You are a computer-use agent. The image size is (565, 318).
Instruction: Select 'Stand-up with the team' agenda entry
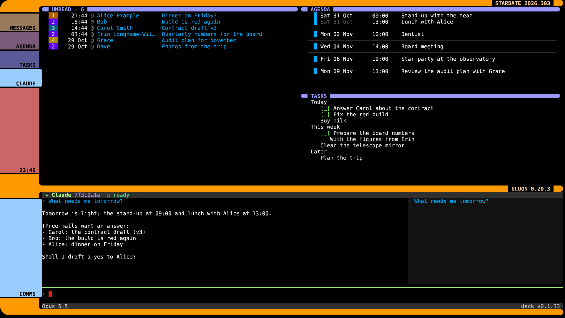coord(437,16)
